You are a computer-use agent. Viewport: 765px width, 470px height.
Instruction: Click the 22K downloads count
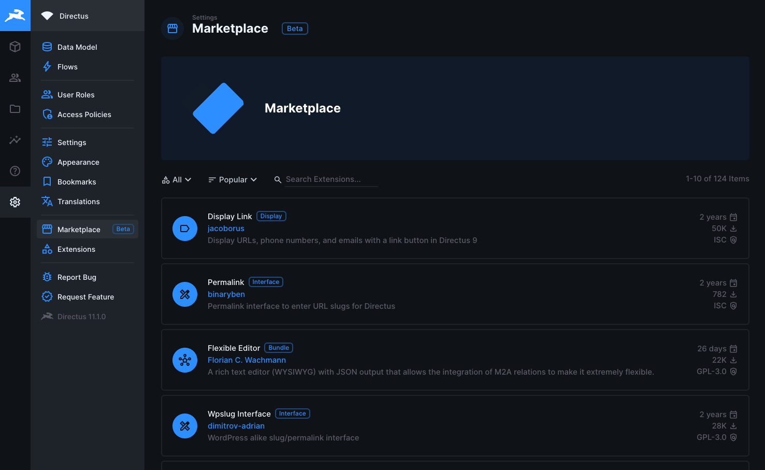[719, 360]
